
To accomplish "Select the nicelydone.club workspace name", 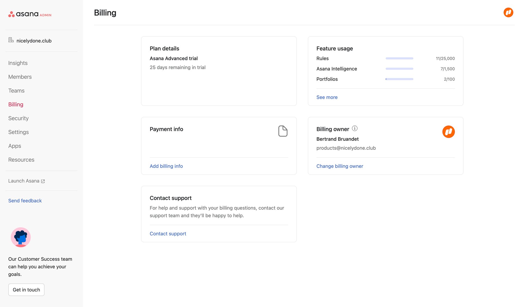I will [34, 41].
